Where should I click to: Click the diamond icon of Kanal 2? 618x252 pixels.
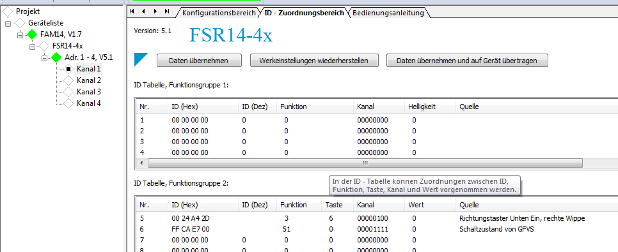click(x=68, y=80)
